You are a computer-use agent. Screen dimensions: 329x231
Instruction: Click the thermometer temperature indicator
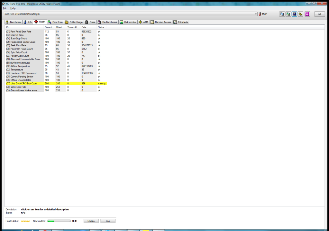click(x=263, y=14)
